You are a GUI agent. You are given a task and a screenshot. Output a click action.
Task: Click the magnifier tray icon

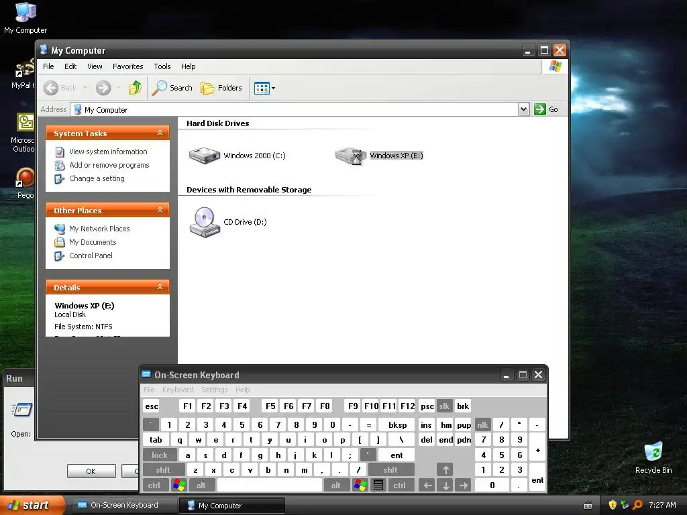point(637,505)
